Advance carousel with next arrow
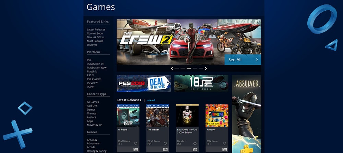Viewport: 343px width, 153px height. [x=206, y=68]
